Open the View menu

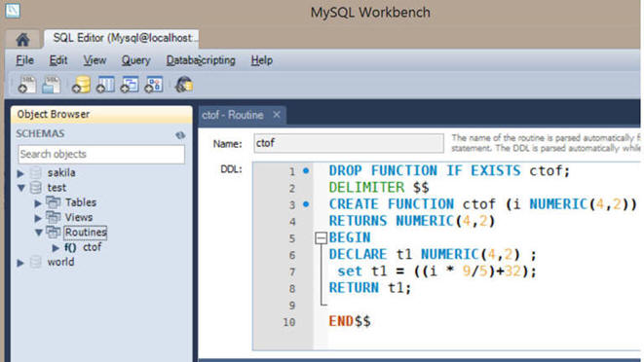[95, 60]
